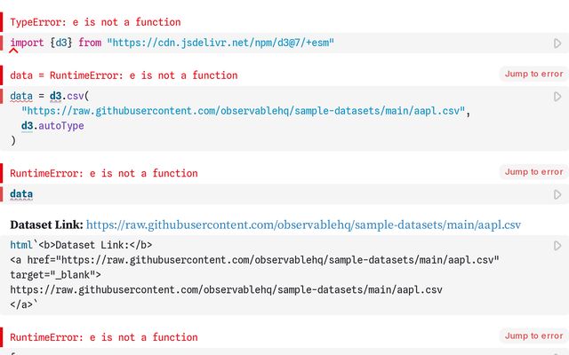The width and height of the screenshot is (569, 355).
Task: Click the closing parenthesis of d3.csv call
Action: point(13,140)
